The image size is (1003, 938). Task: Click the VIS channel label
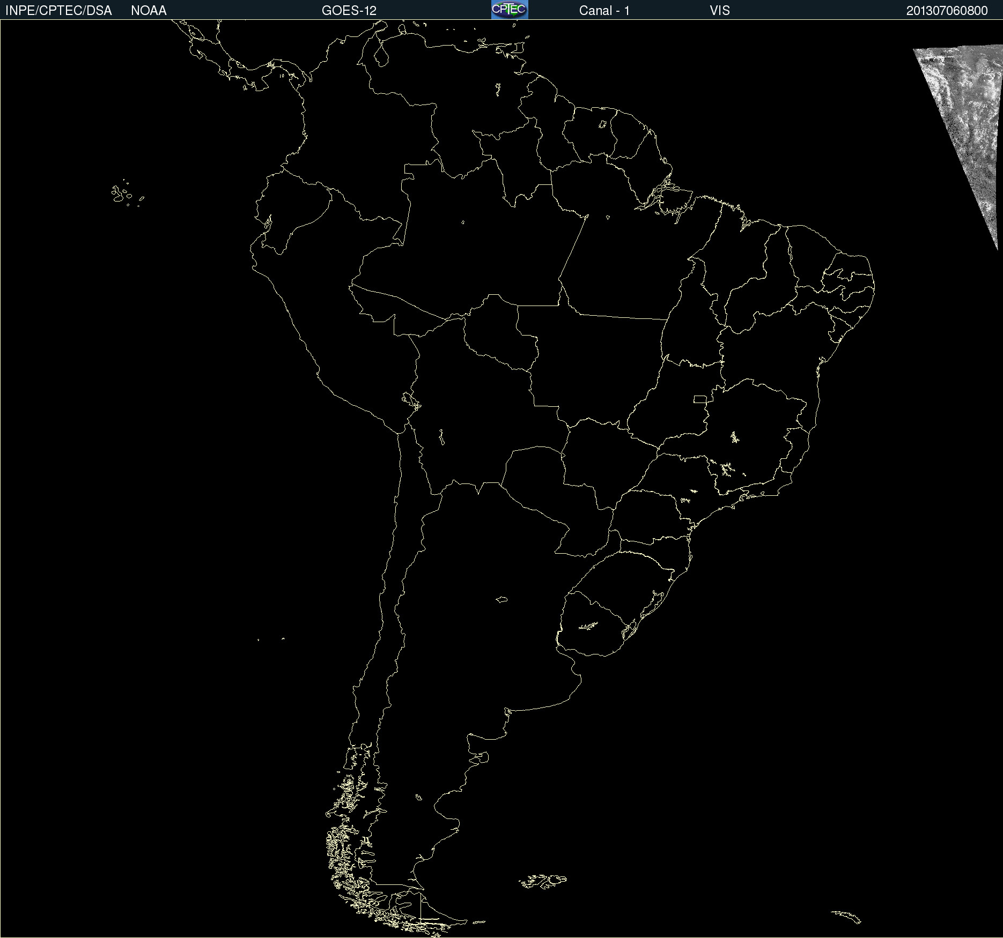point(720,11)
